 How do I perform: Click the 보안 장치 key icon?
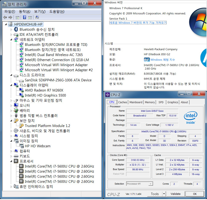[x=16, y=120]
